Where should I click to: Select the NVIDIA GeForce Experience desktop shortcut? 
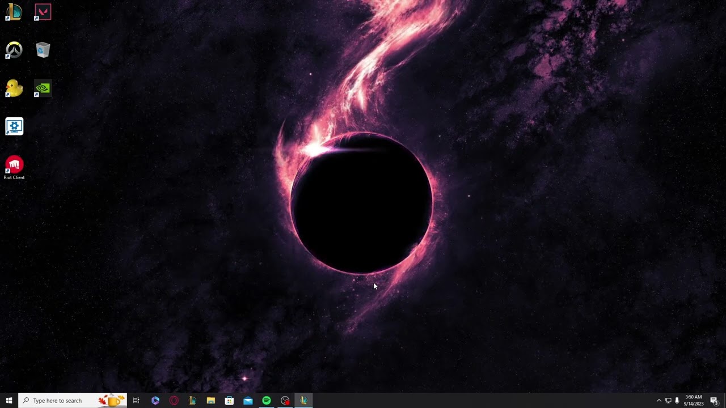(43, 88)
